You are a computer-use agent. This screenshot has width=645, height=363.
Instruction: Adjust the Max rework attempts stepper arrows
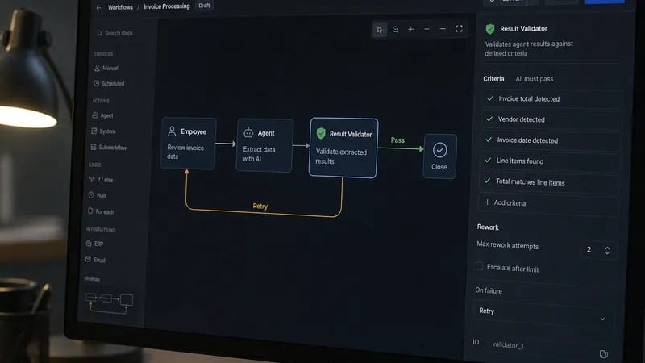pyautogui.click(x=607, y=250)
